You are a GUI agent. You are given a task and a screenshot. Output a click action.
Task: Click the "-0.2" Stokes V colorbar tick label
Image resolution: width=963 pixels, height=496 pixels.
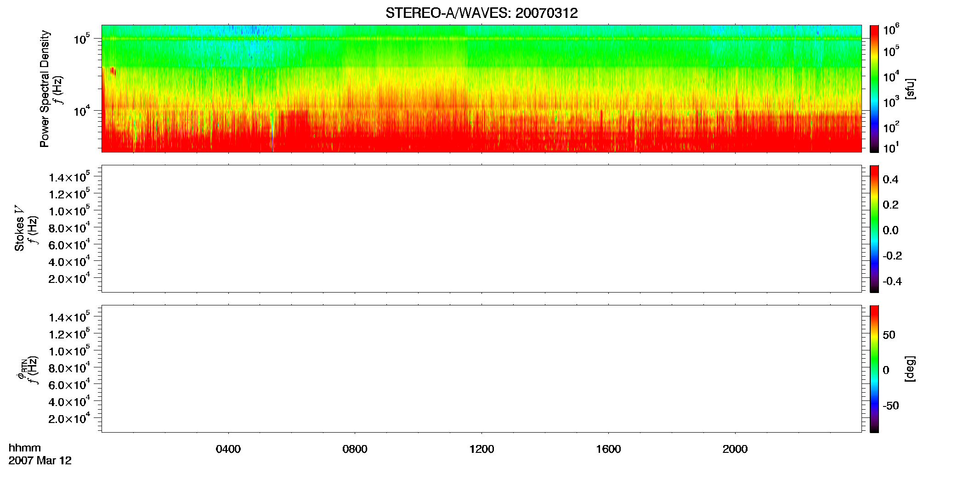(892, 256)
